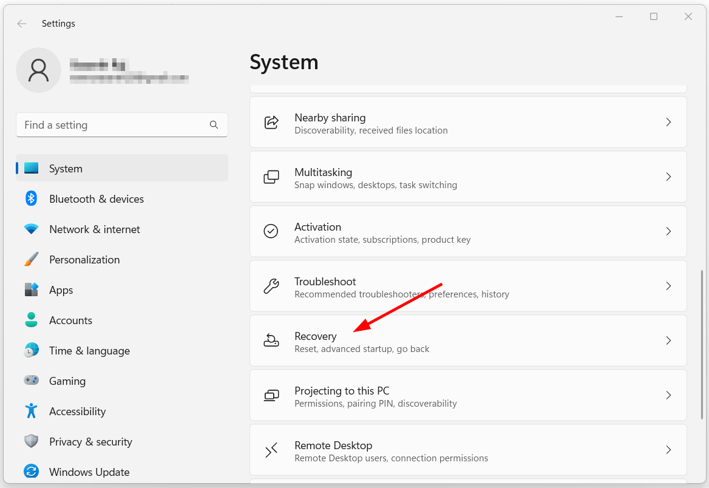Click 'Snap windows, desktops, task switching' text
Viewport: 709px width, 488px height.
pos(376,185)
